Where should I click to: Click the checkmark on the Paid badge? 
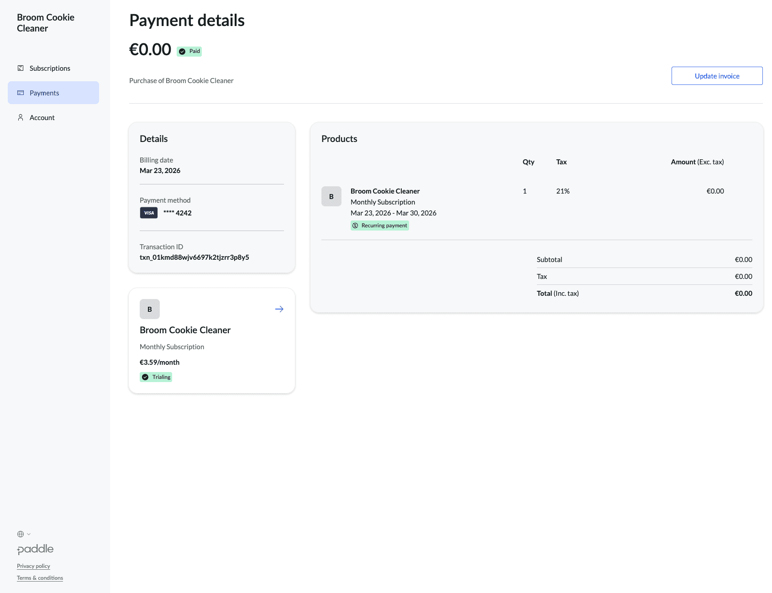click(182, 51)
